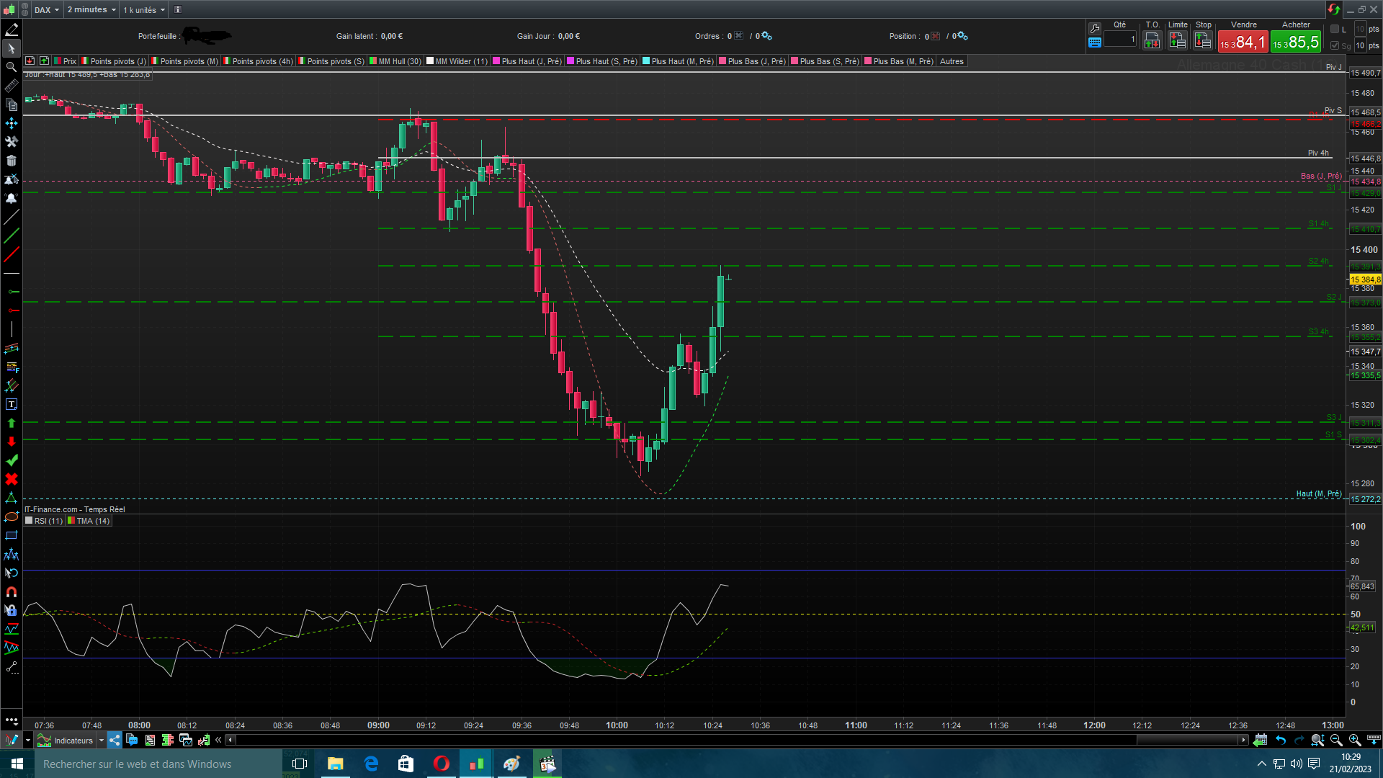Enable the L checkbox near order panel
The width and height of the screenshot is (1383, 778).
tap(1335, 29)
